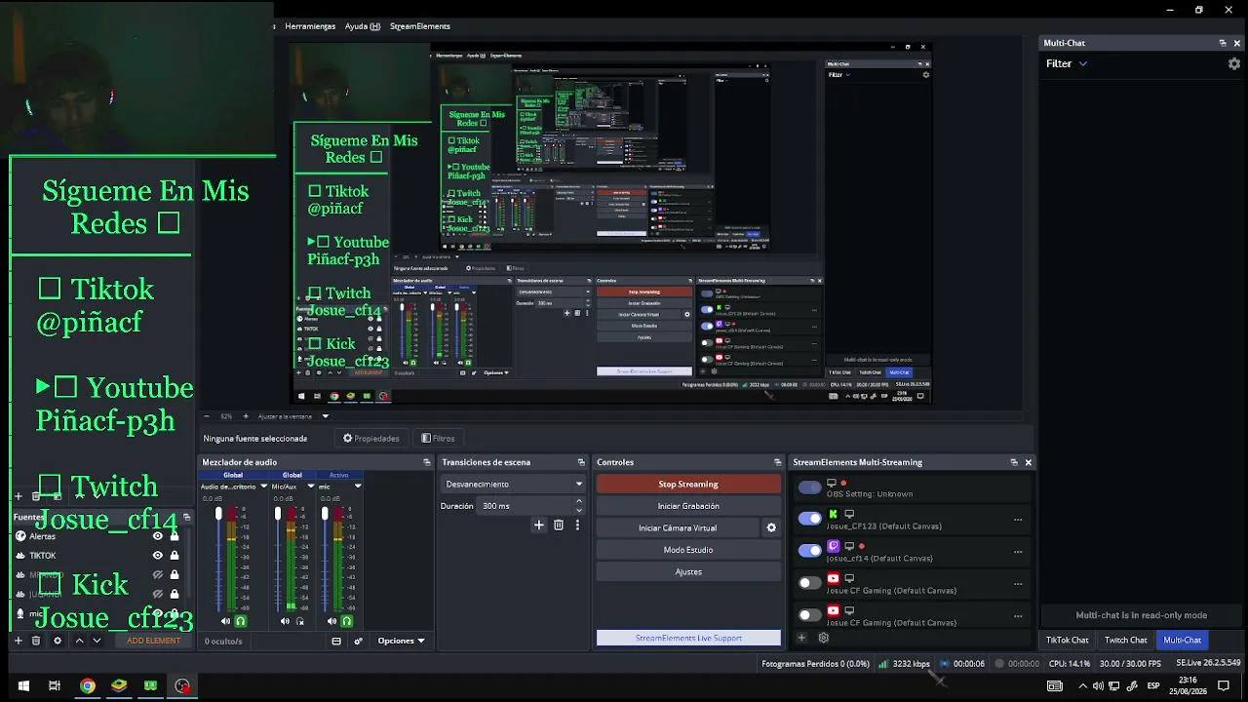The height and width of the screenshot is (702, 1248).
Task: Enable the first Josue CF Gaming YouTube output
Action: 810,583
